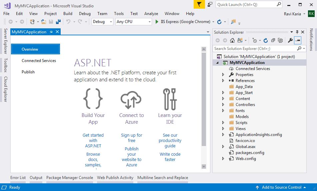Expand the References node
317x191 pixels.
pyautogui.click(x=223, y=80)
